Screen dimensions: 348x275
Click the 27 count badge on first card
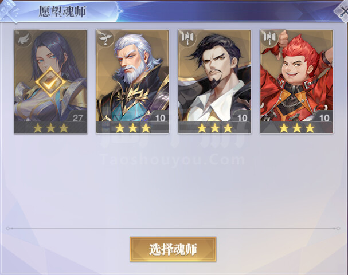pyautogui.click(x=78, y=118)
